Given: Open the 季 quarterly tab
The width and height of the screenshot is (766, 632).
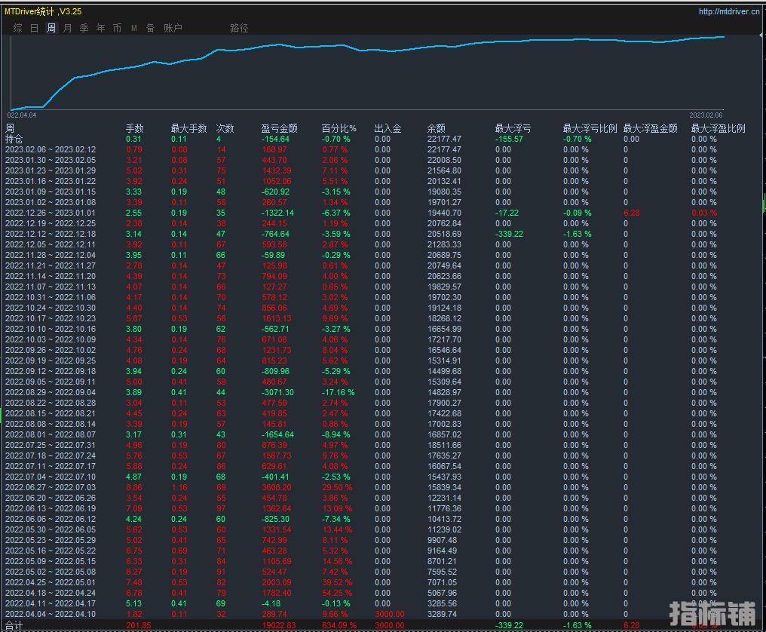Looking at the screenshot, I should coord(84,29).
